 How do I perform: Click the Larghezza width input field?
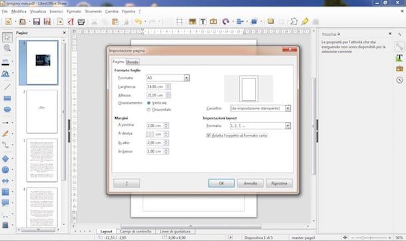pos(156,87)
